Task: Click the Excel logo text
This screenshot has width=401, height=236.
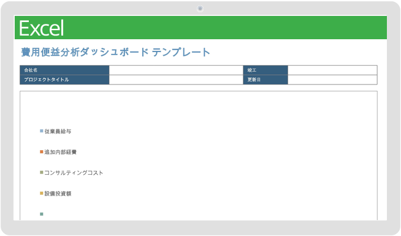Action: [x=42, y=28]
